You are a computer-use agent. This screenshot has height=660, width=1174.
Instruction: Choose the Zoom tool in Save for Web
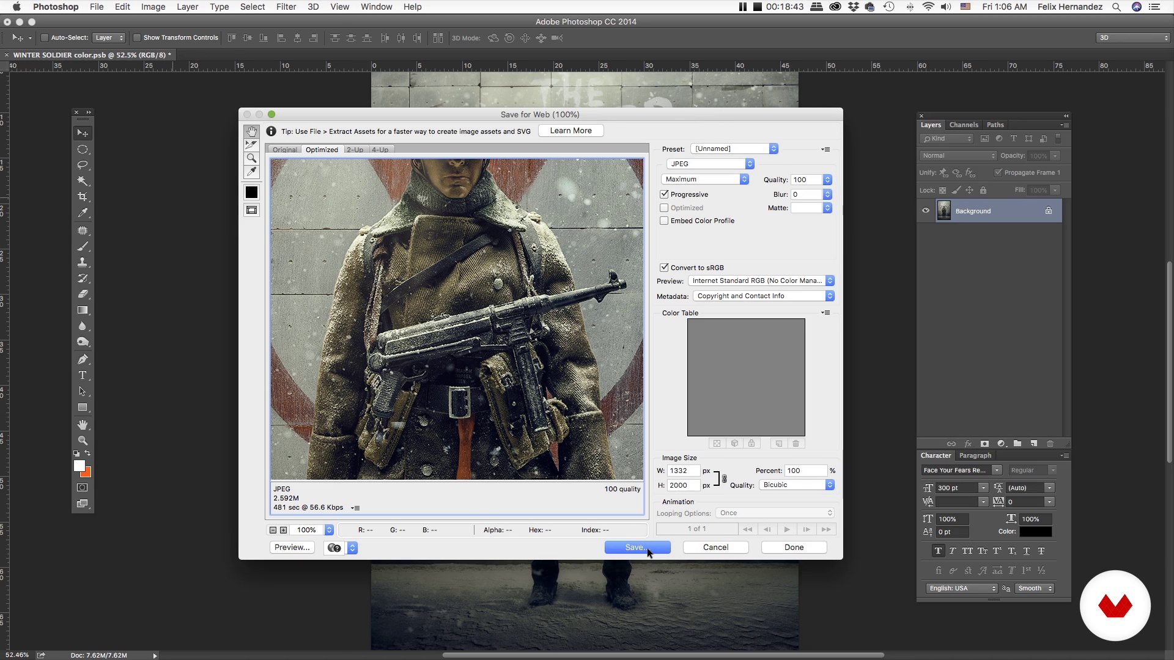coord(251,158)
